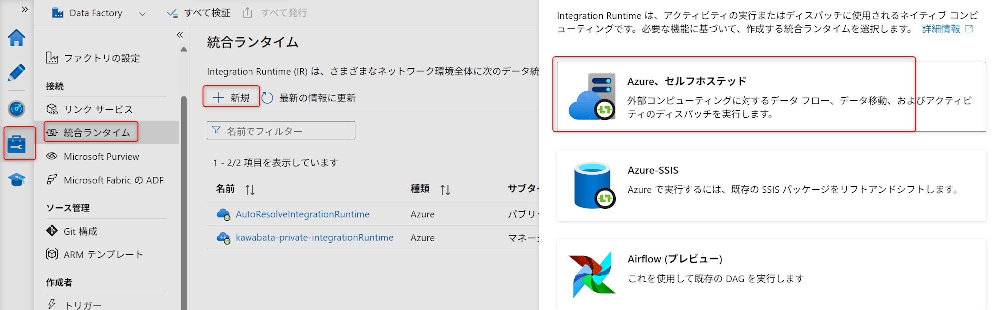This screenshot has height=310, width=998.
Task: Click the リンク サービス icon
Action: pos(52,109)
